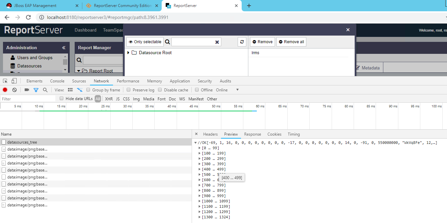Open the Timing tab
447x223 pixels.
pyautogui.click(x=294, y=134)
